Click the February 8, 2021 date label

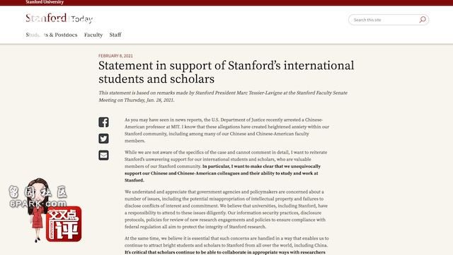click(115, 56)
